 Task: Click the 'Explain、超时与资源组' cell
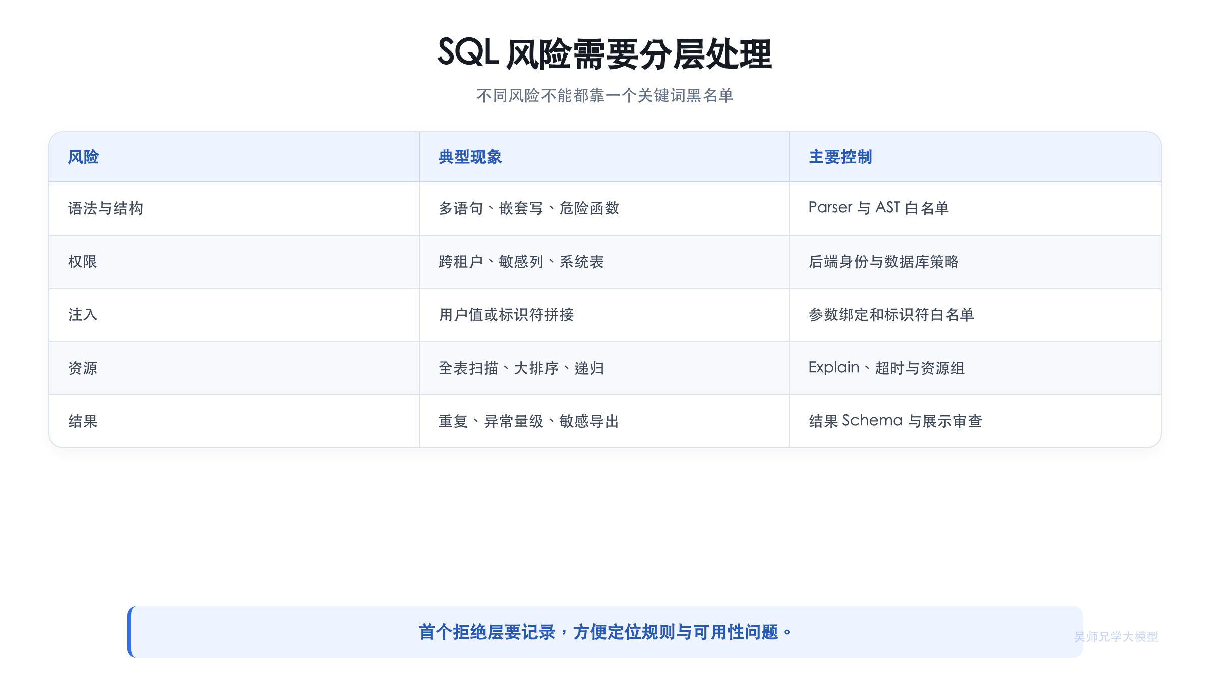(x=975, y=368)
